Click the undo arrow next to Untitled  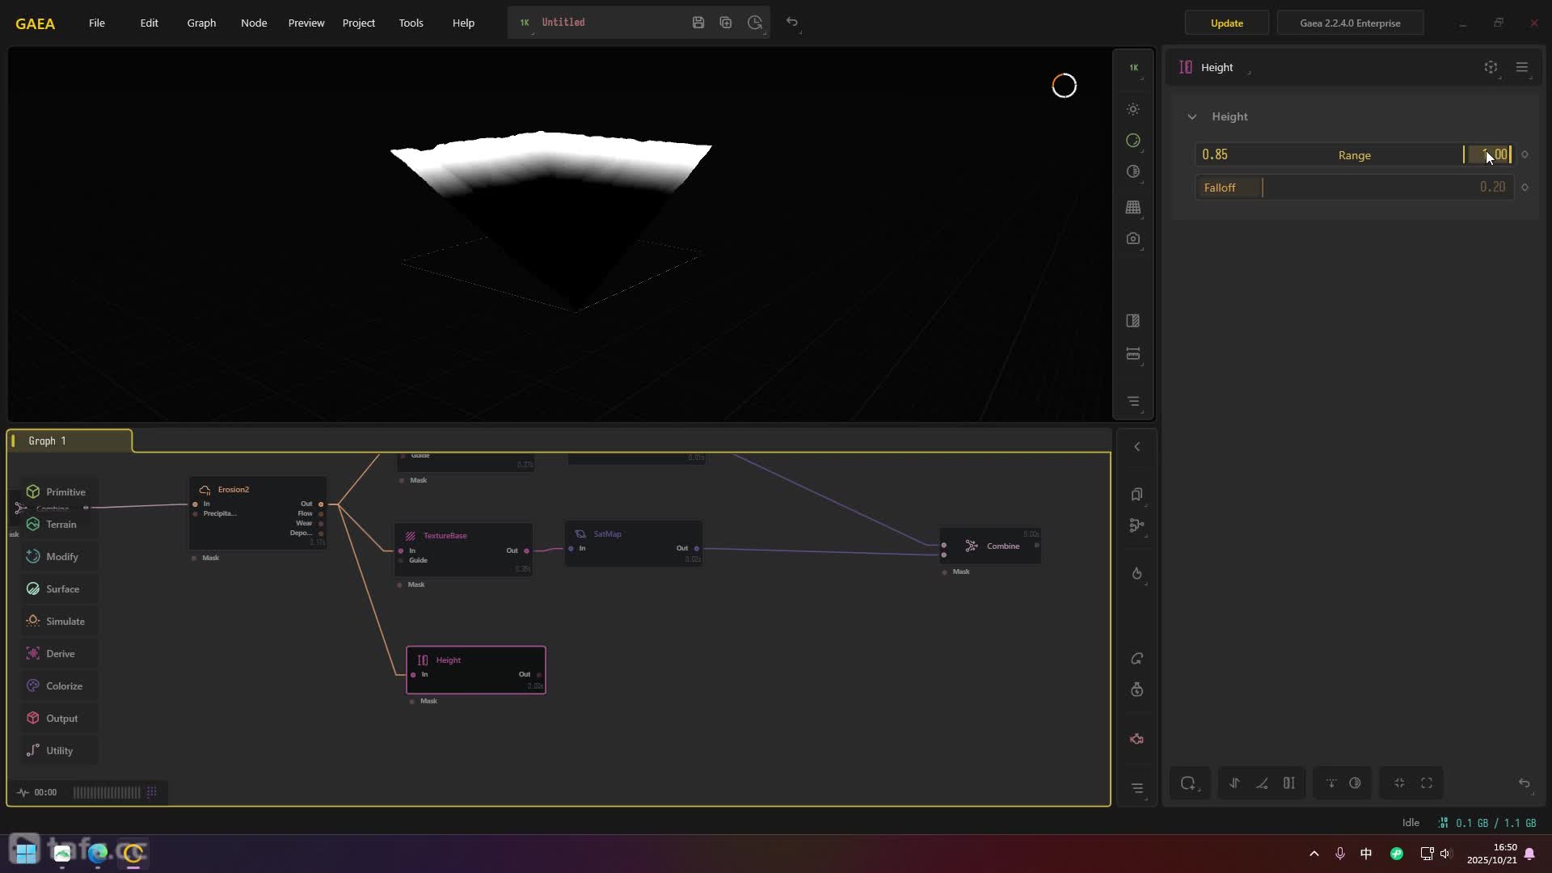coord(792,23)
